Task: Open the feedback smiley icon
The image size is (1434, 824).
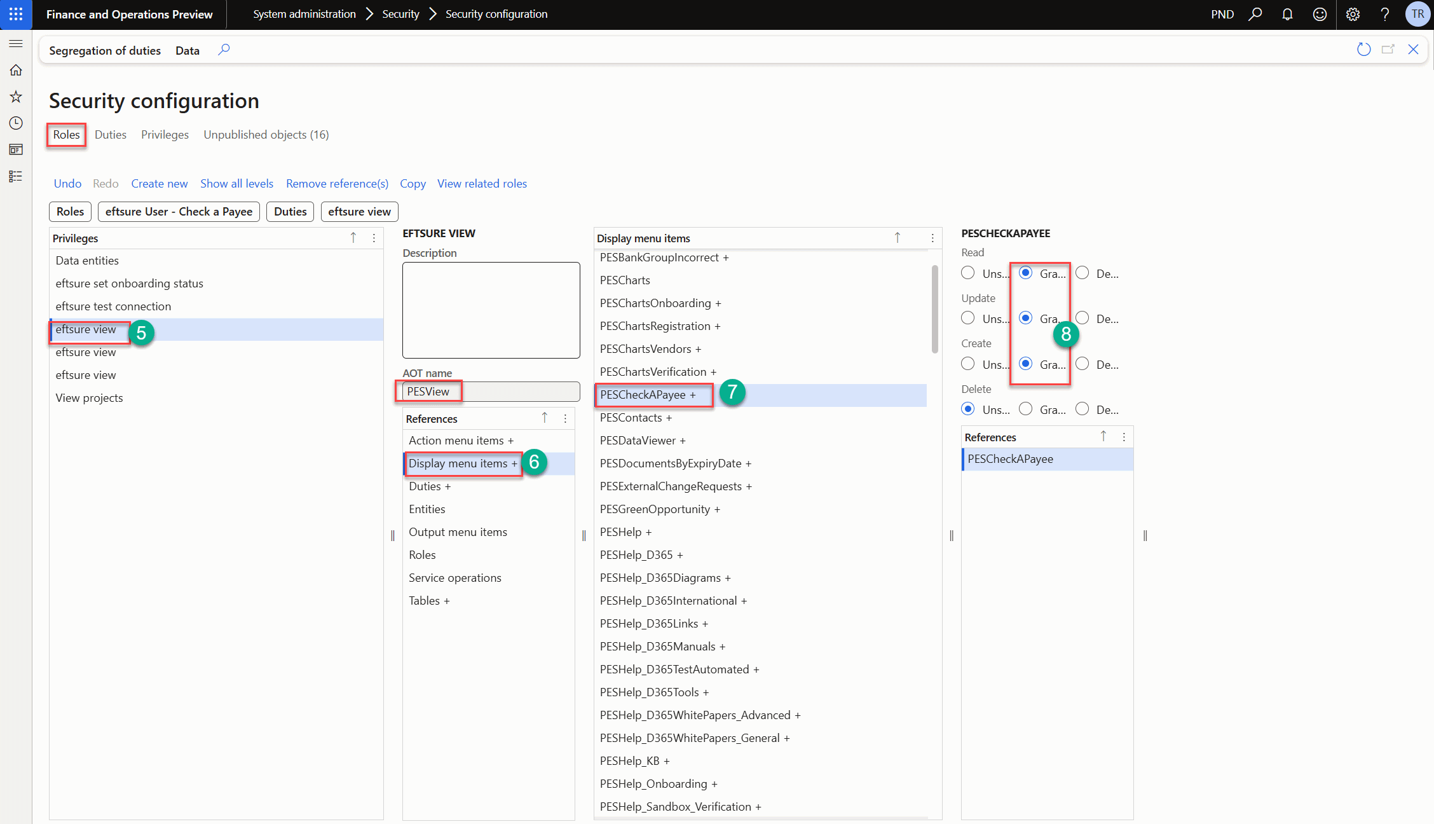Action: (1320, 14)
